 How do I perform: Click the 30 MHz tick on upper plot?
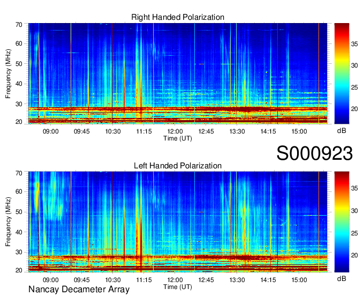[x=19, y=104]
